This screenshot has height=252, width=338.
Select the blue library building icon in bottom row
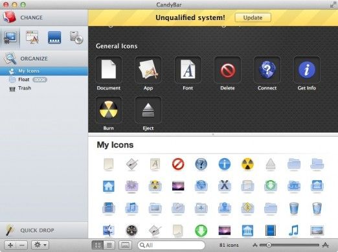247,231
